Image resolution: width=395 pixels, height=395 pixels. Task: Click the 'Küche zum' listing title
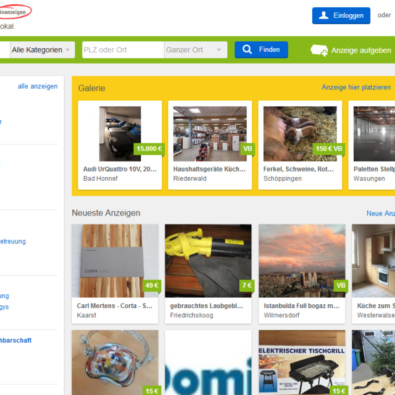coord(376,306)
